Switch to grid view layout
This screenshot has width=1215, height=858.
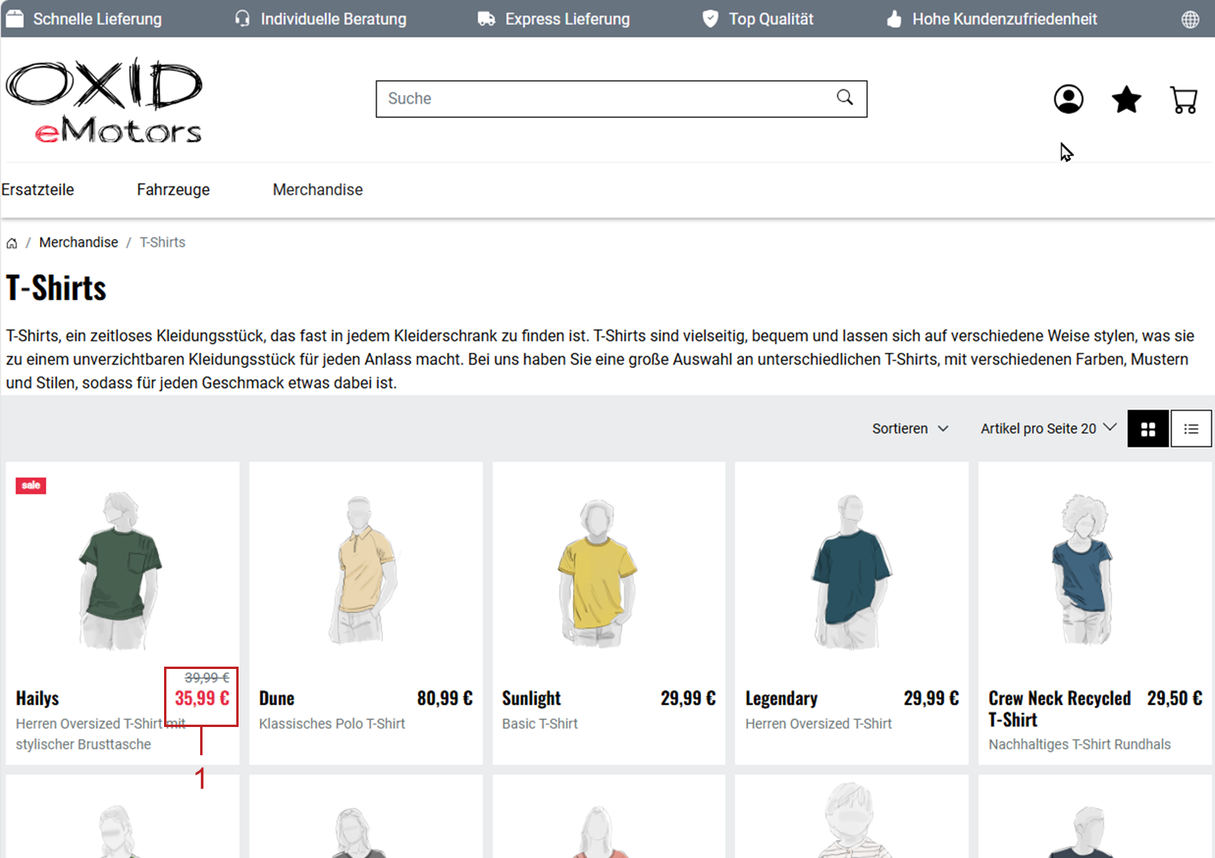(1147, 429)
